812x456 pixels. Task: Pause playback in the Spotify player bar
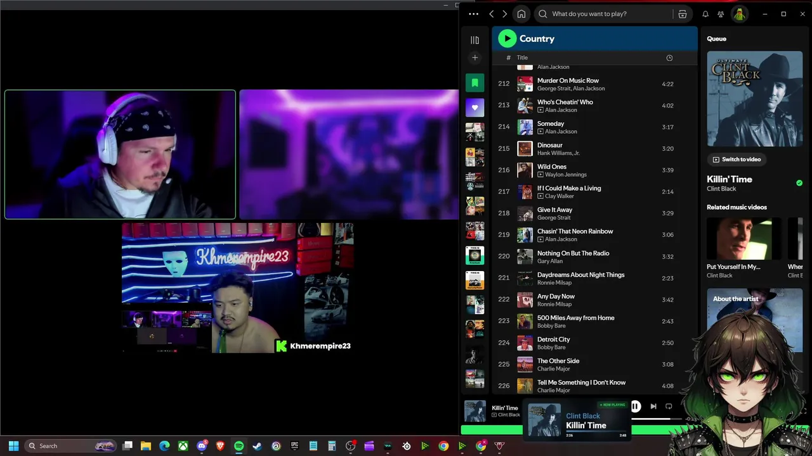pos(635,407)
